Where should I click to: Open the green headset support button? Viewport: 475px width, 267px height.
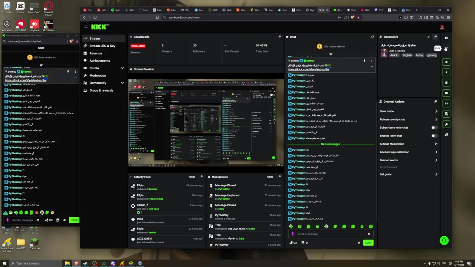pyautogui.click(x=444, y=241)
